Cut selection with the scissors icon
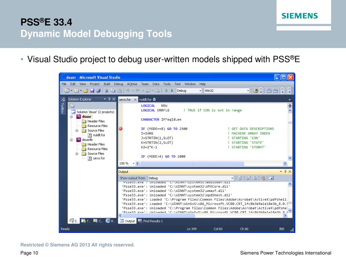 [x=106, y=91]
